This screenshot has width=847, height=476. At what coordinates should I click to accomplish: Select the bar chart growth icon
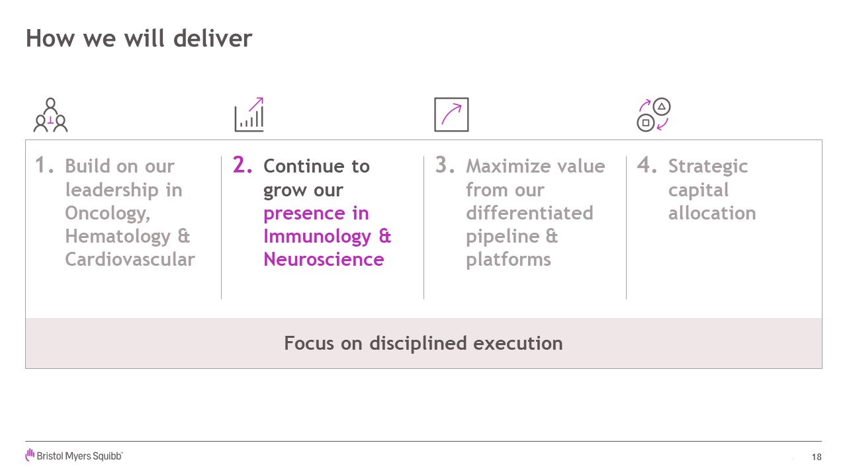click(x=249, y=114)
